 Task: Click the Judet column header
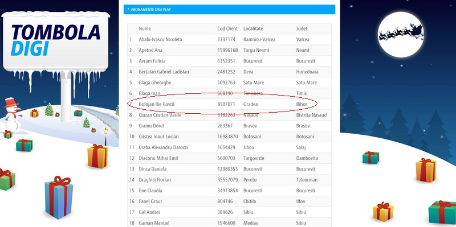pos(302,29)
